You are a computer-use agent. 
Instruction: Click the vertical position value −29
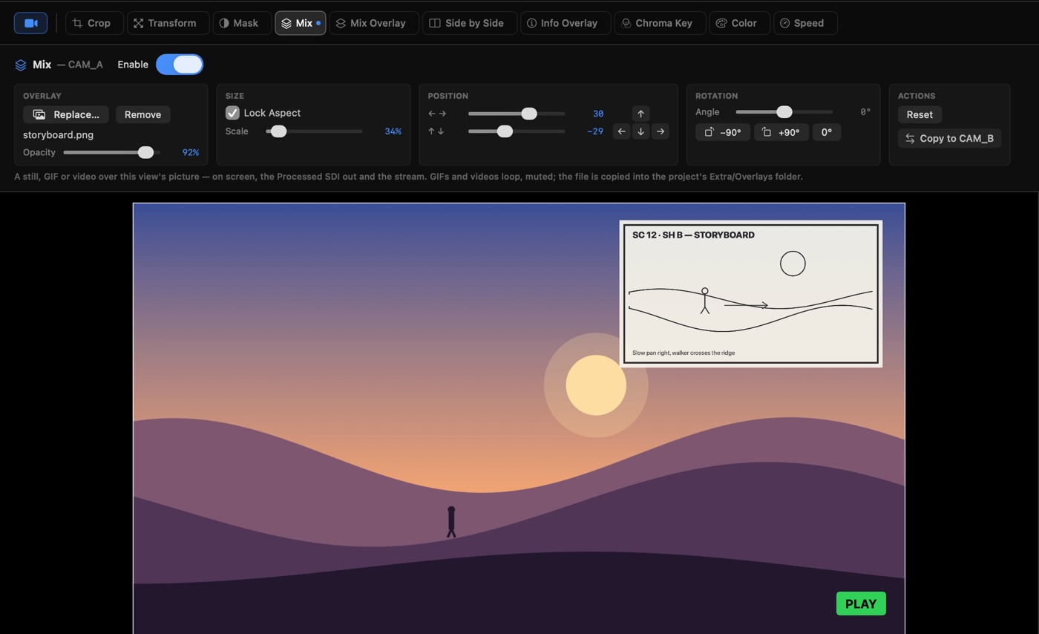pos(594,131)
